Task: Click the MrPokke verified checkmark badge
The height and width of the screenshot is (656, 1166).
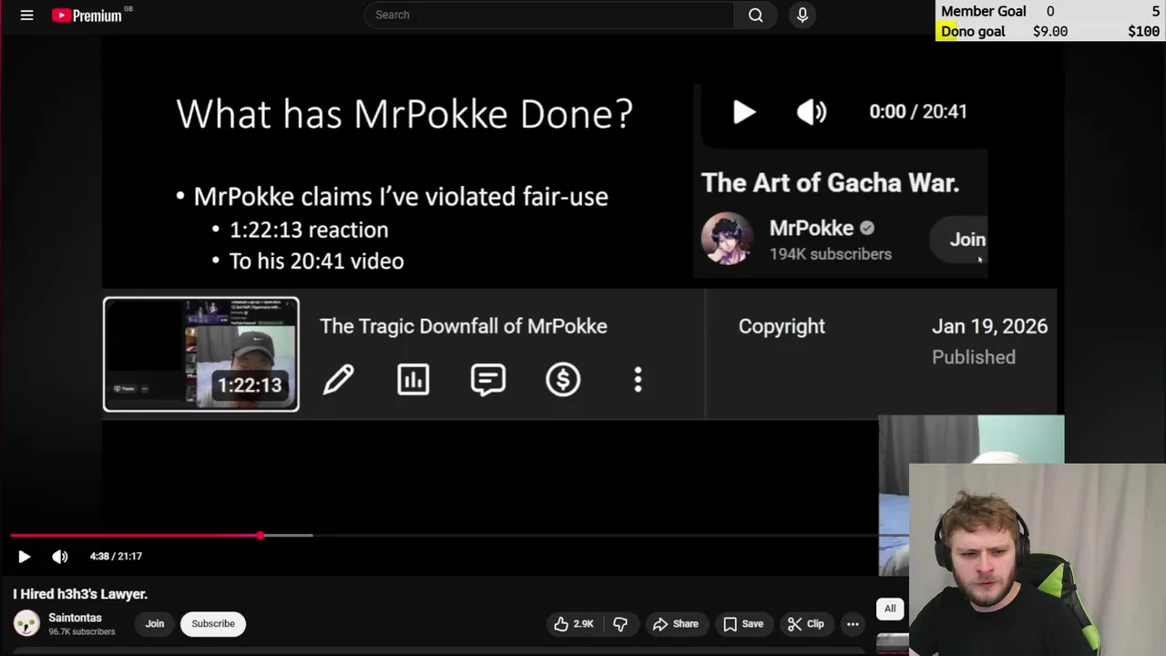Action: click(867, 228)
